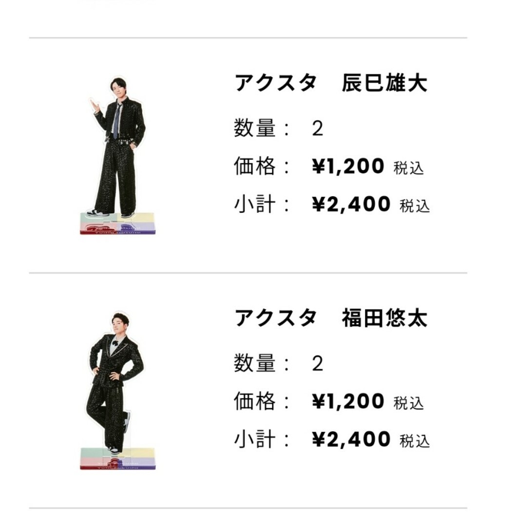Click 税込 next to 辰巳雄大 subtotal

pos(414,206)
